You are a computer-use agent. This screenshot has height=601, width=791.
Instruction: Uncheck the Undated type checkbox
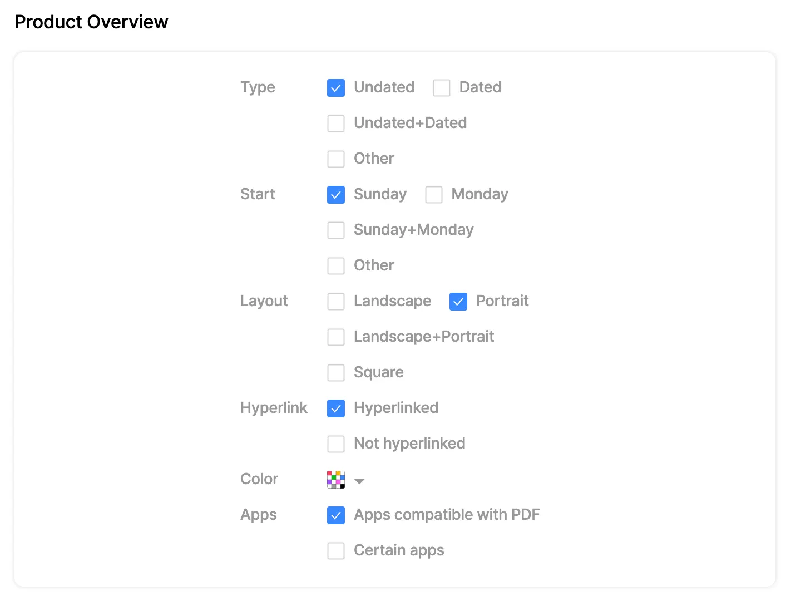pyautogui.click(x=336, y=88)
